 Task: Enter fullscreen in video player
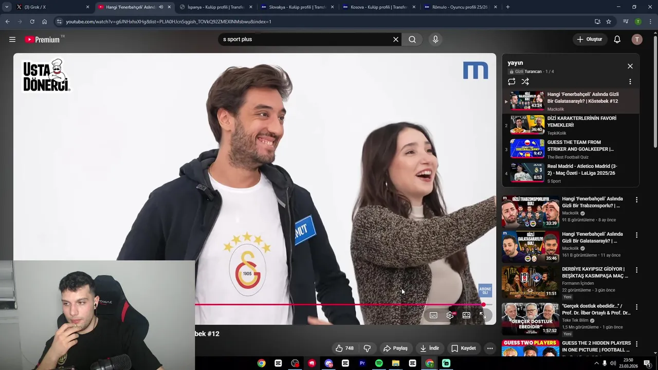[483, 315]
